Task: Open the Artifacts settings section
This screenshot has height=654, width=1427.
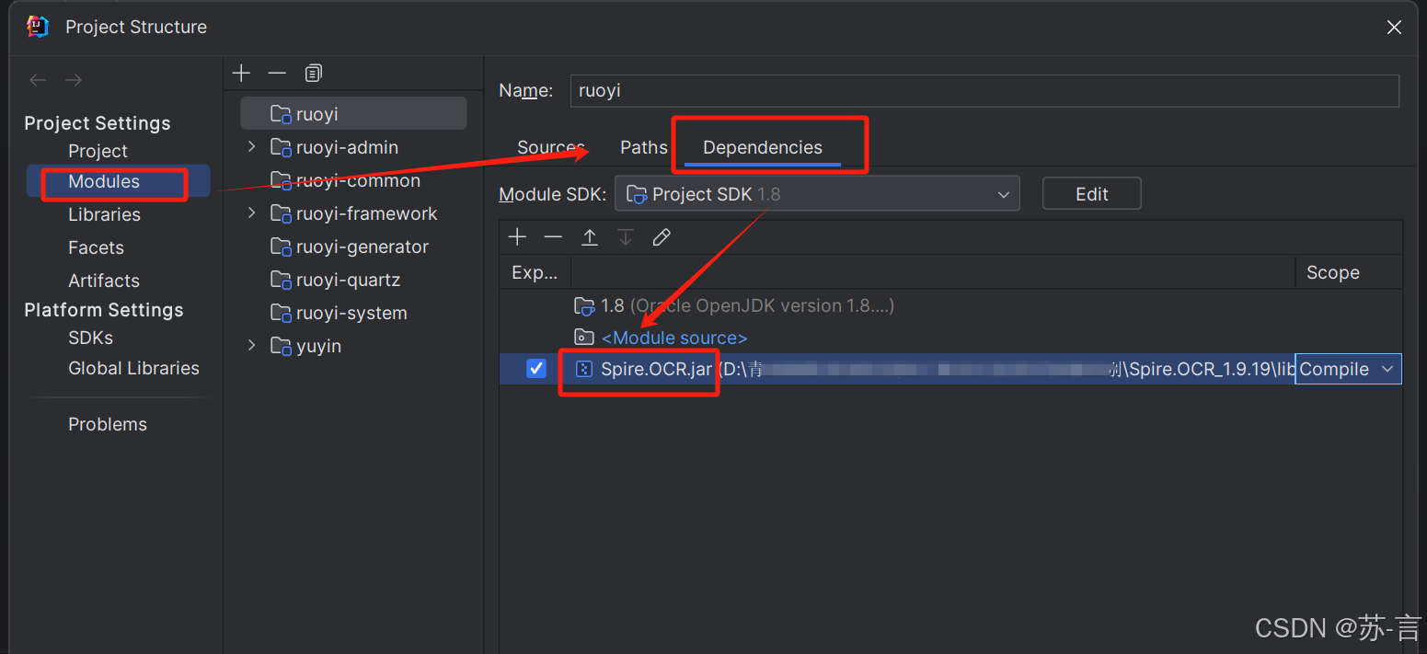Action: click(x=104, y=281)
